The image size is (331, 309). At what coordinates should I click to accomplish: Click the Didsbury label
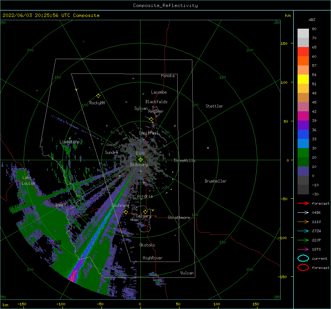click(139, 165)
